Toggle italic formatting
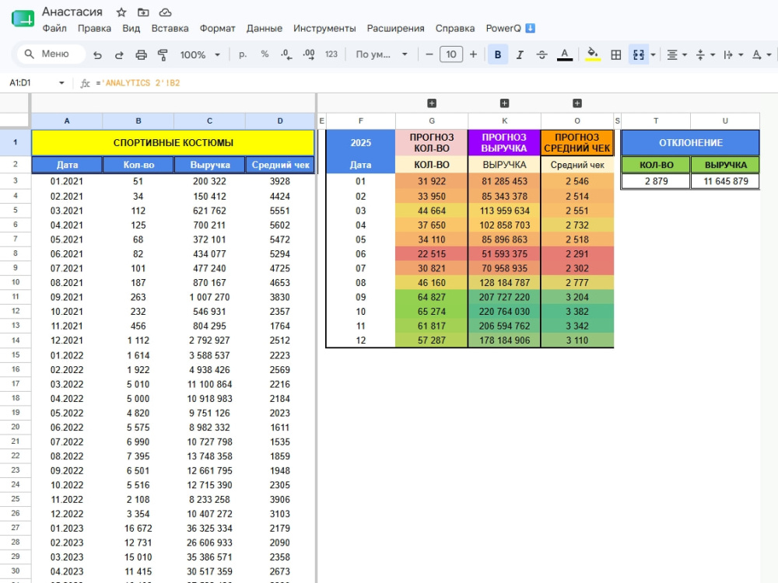This screenshot has height=583, width=778. click(520, 54)
